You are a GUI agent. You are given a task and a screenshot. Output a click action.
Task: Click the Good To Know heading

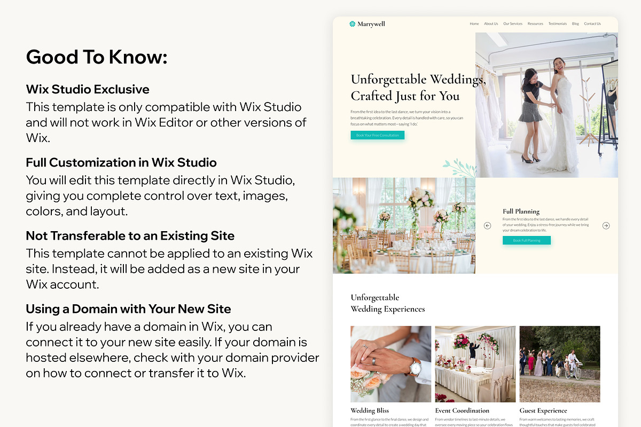(97, 57)
